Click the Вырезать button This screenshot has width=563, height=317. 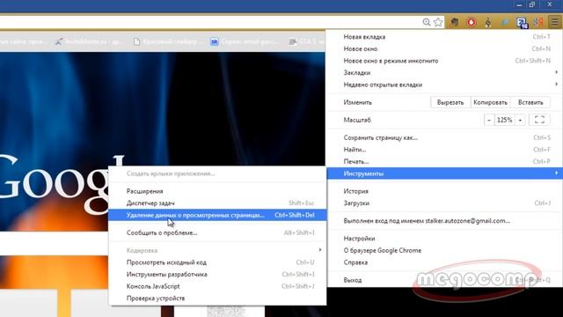(450, 102)
